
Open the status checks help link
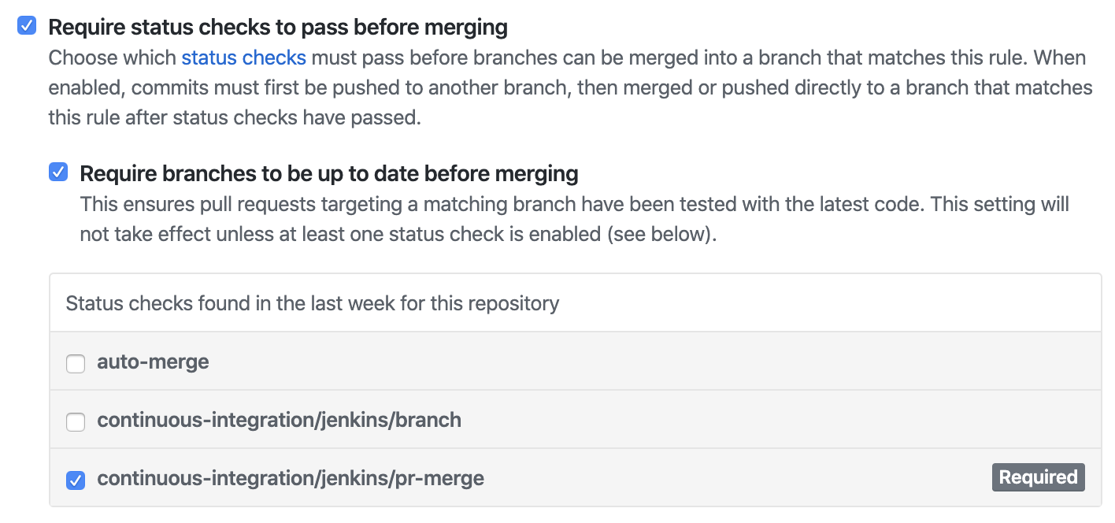pos(243,57)
